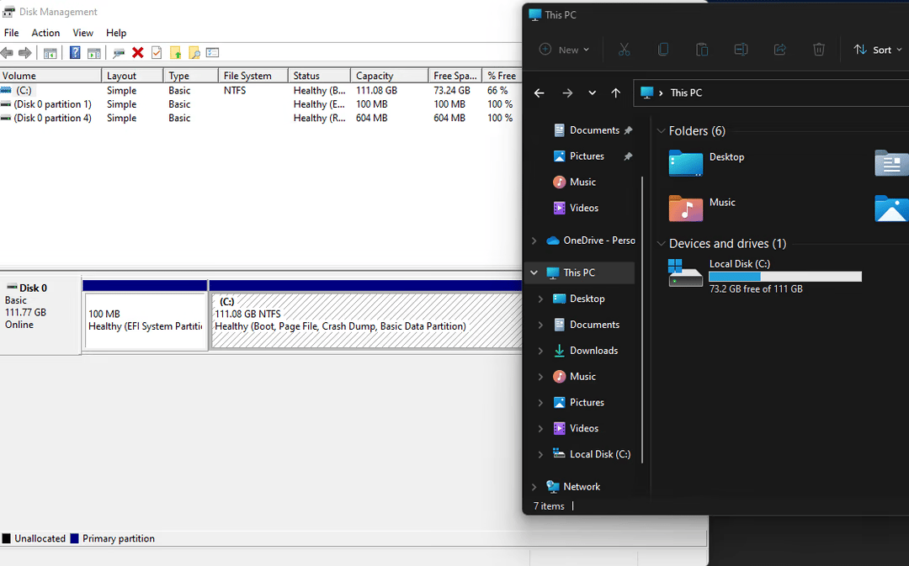Click the Paste clipboard icon in File Explorer
Viewport: 909px width, 566px height.
pos(702,50)
